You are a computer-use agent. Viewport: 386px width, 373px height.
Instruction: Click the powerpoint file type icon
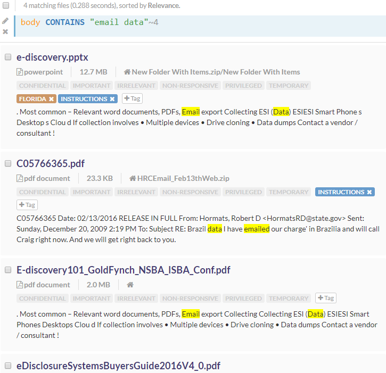click(x=20, y=72)
